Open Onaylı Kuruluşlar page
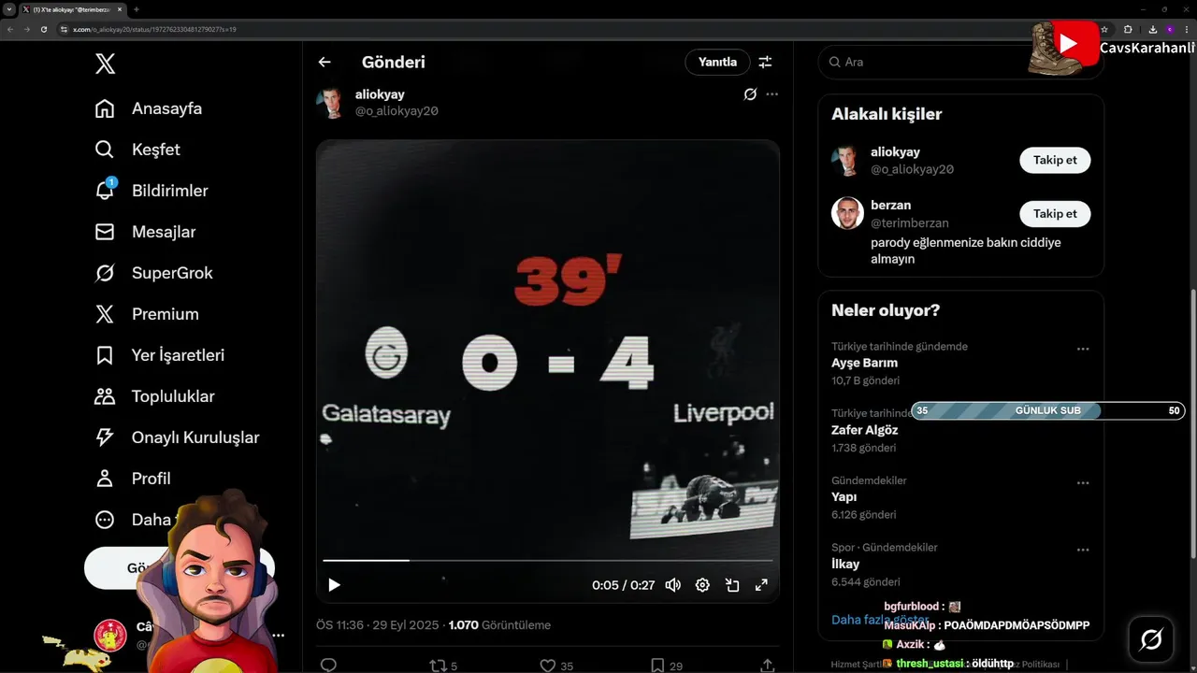 [177, 437]
